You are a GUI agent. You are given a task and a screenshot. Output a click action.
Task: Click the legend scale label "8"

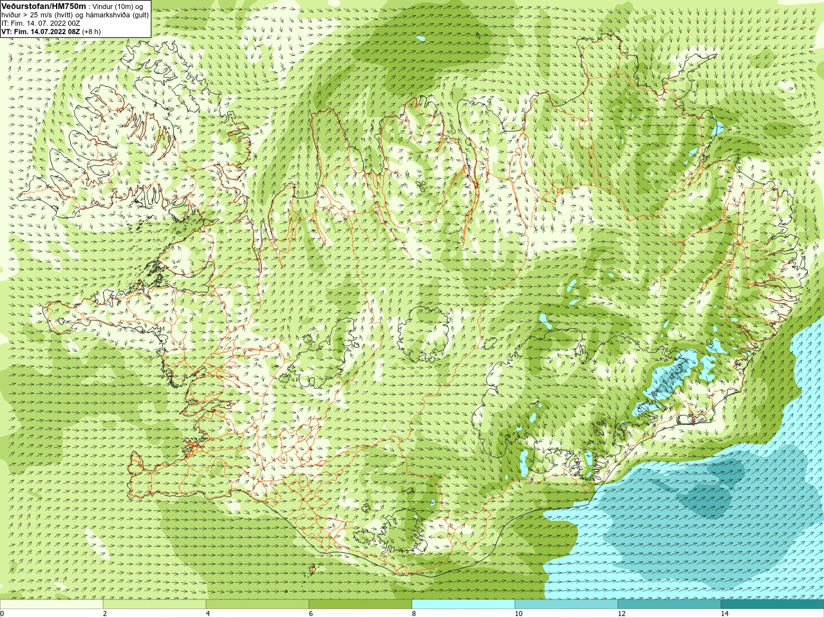pos(414,613)
